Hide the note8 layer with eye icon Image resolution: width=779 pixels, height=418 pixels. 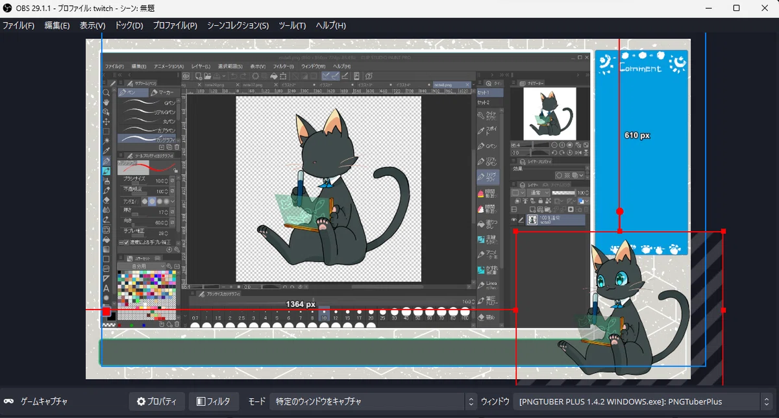[513, 220]
